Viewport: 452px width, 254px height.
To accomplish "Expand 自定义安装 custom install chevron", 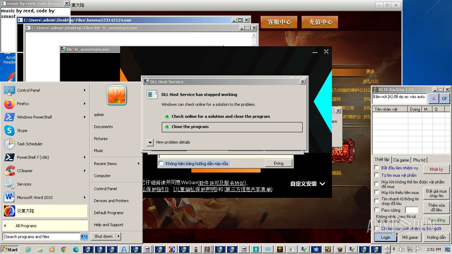I will 322,184.
